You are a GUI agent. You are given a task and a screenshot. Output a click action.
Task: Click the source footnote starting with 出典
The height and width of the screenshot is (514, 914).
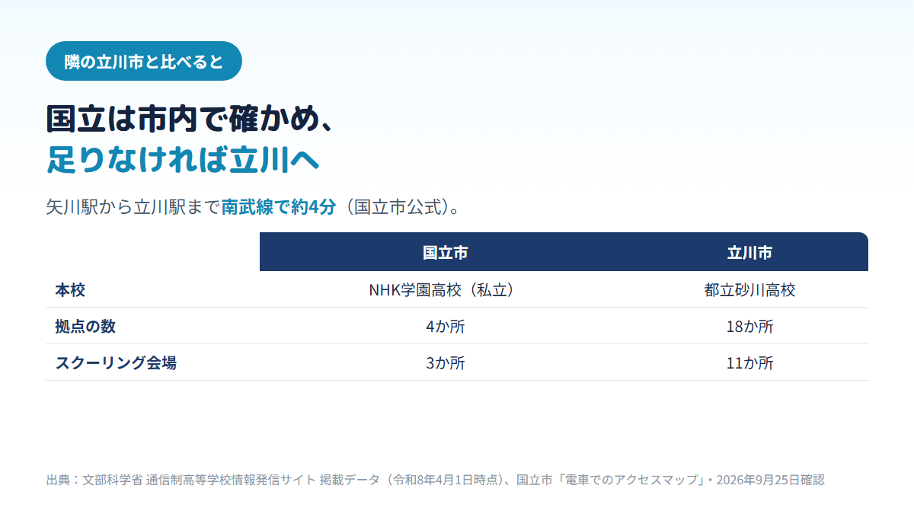coord(435,480)
